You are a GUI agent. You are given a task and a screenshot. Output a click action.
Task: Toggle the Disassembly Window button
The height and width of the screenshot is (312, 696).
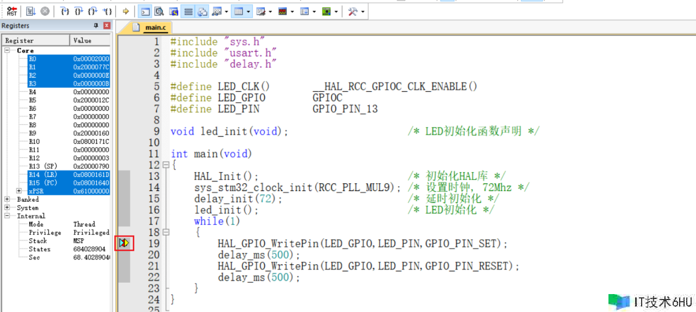pyautogui.click(x=159, y=11)
